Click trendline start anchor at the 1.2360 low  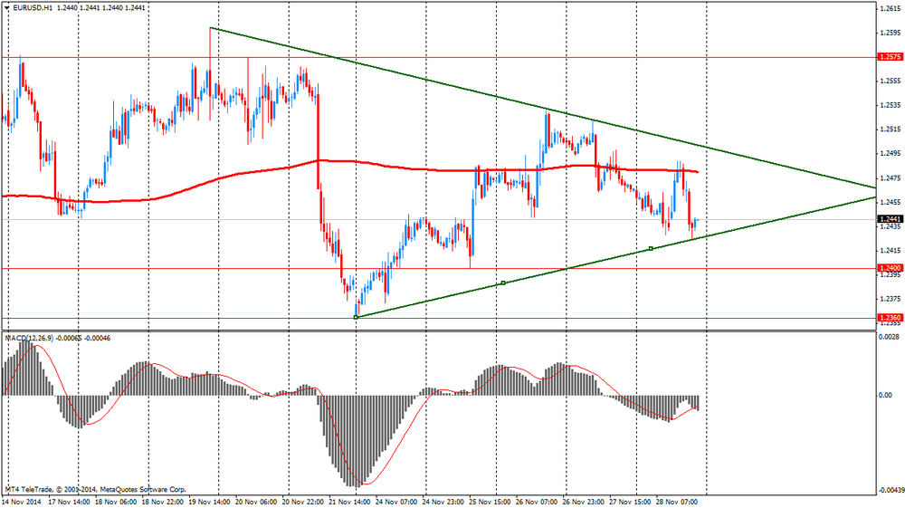pyautogui.click(x=356, y=317)
